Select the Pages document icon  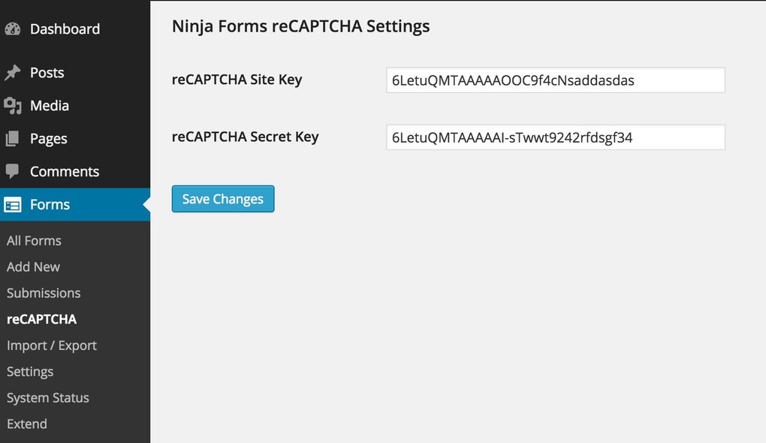tap(13, 138)
